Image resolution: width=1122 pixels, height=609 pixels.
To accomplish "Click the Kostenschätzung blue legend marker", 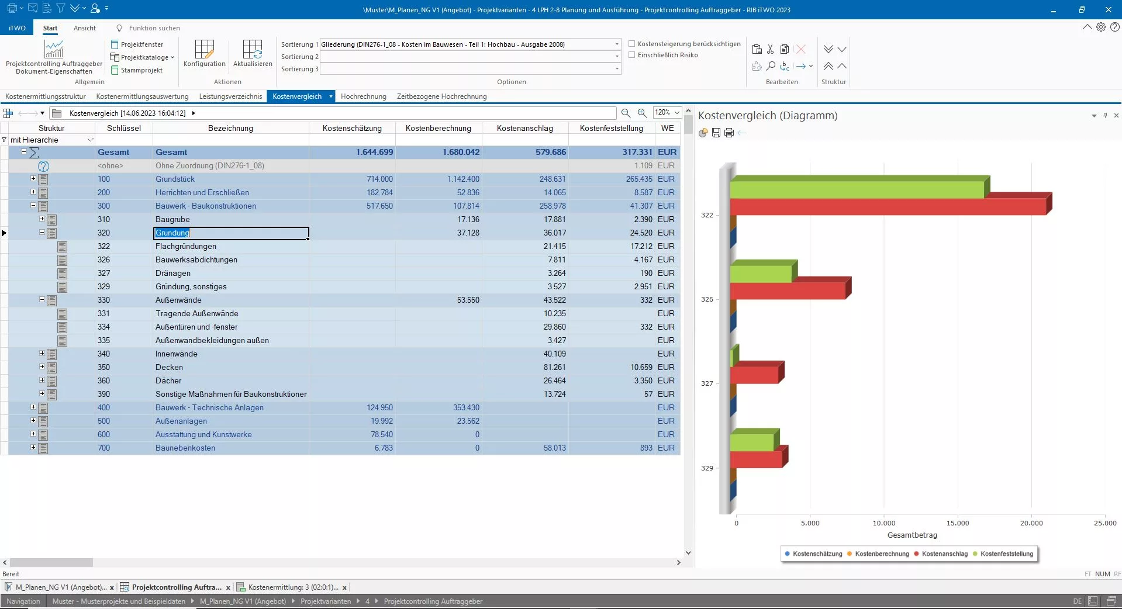I will coord(788,554).
